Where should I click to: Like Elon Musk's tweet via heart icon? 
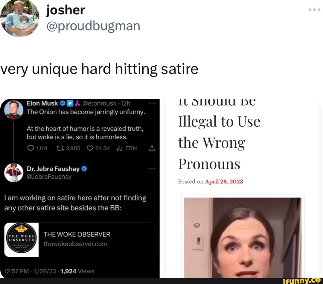[90, 148]
